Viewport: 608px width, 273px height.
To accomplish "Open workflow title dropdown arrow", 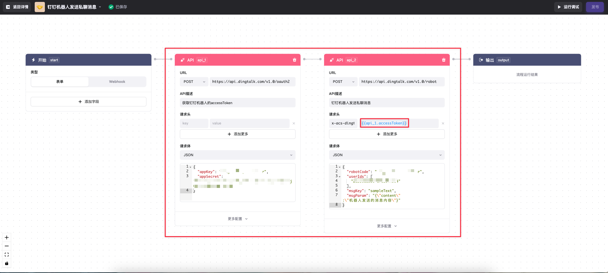I will coord(100,7).
